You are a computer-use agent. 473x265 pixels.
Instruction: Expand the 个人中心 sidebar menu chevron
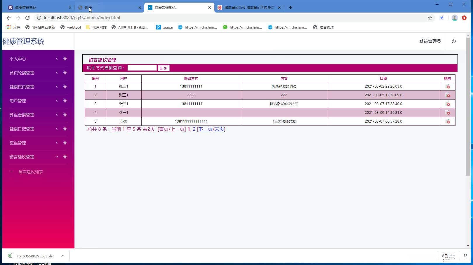(x=57, y=59)
